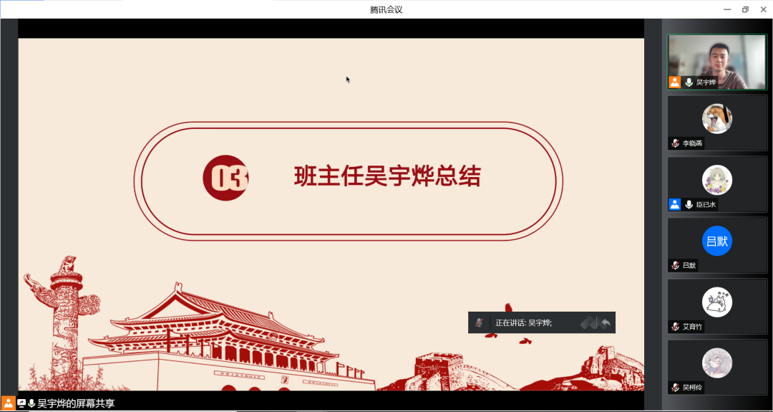The image size is (773, 412).
Task: Click the 班主任吴宇烨总结 slide heading
Action: [387, 176]
